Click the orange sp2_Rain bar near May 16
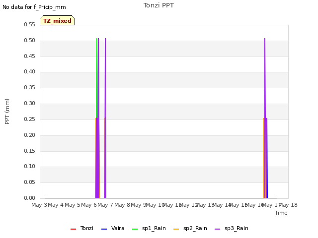This screenshot has height=238, width=318. (x=264, y=158)
